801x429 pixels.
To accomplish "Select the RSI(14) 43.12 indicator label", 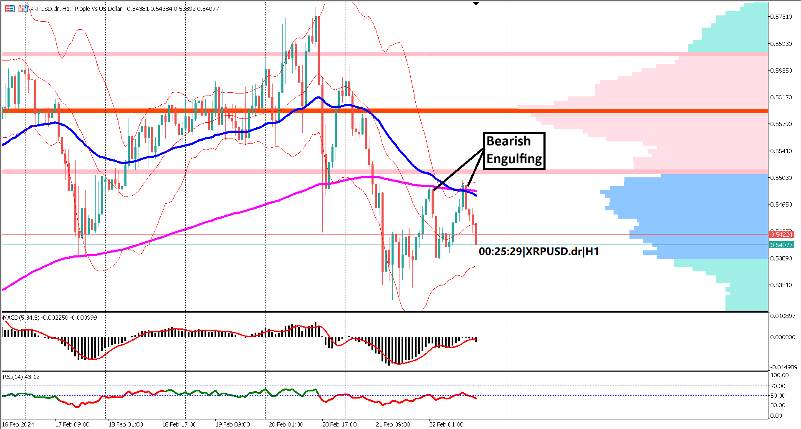I will point(20,377).
